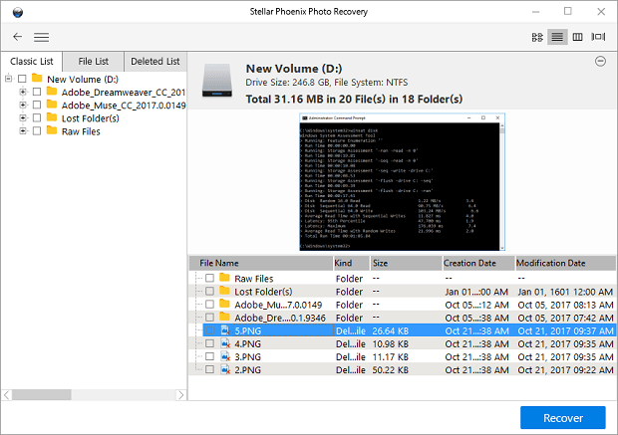Sort by Kind column header
The height and width of the screenshot is (435, 618).
pyautogui.click(x=352, y=263)
